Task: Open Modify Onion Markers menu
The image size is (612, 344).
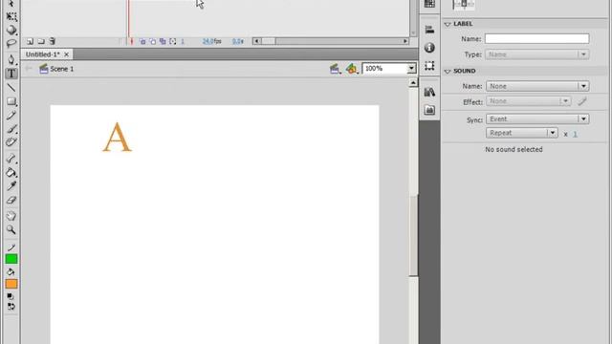Action: [x=172, y=41]
